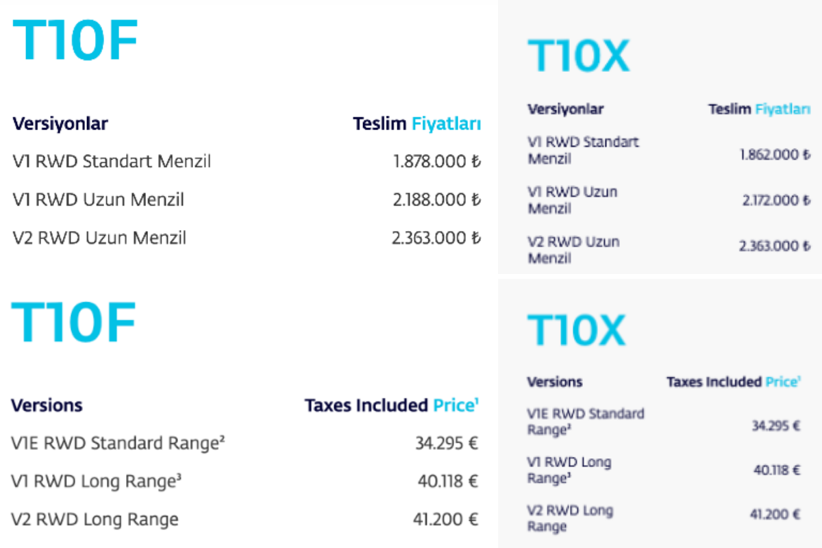Select V1 RWD Uzun Menzil in T10F table
Screen dimensions: 822x548
pyautogui.click(x=99, y=200)
